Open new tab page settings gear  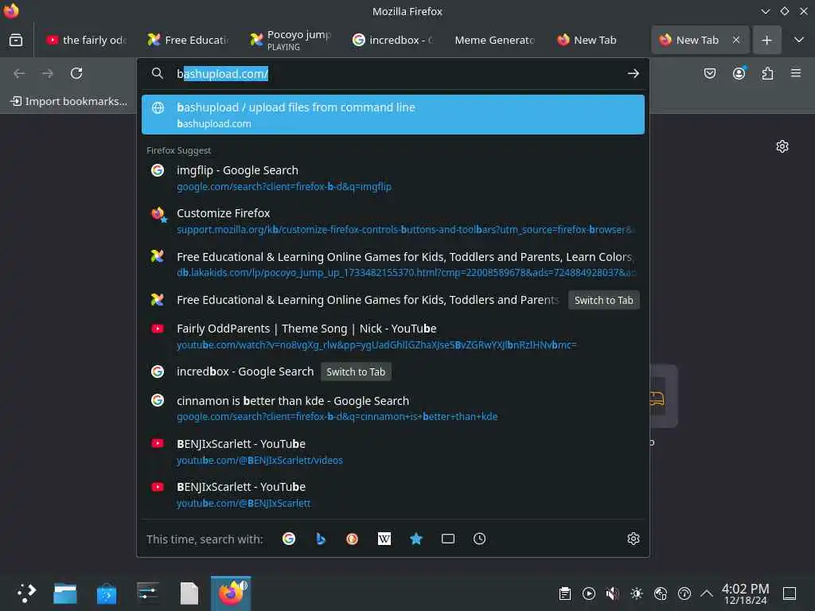782,146
